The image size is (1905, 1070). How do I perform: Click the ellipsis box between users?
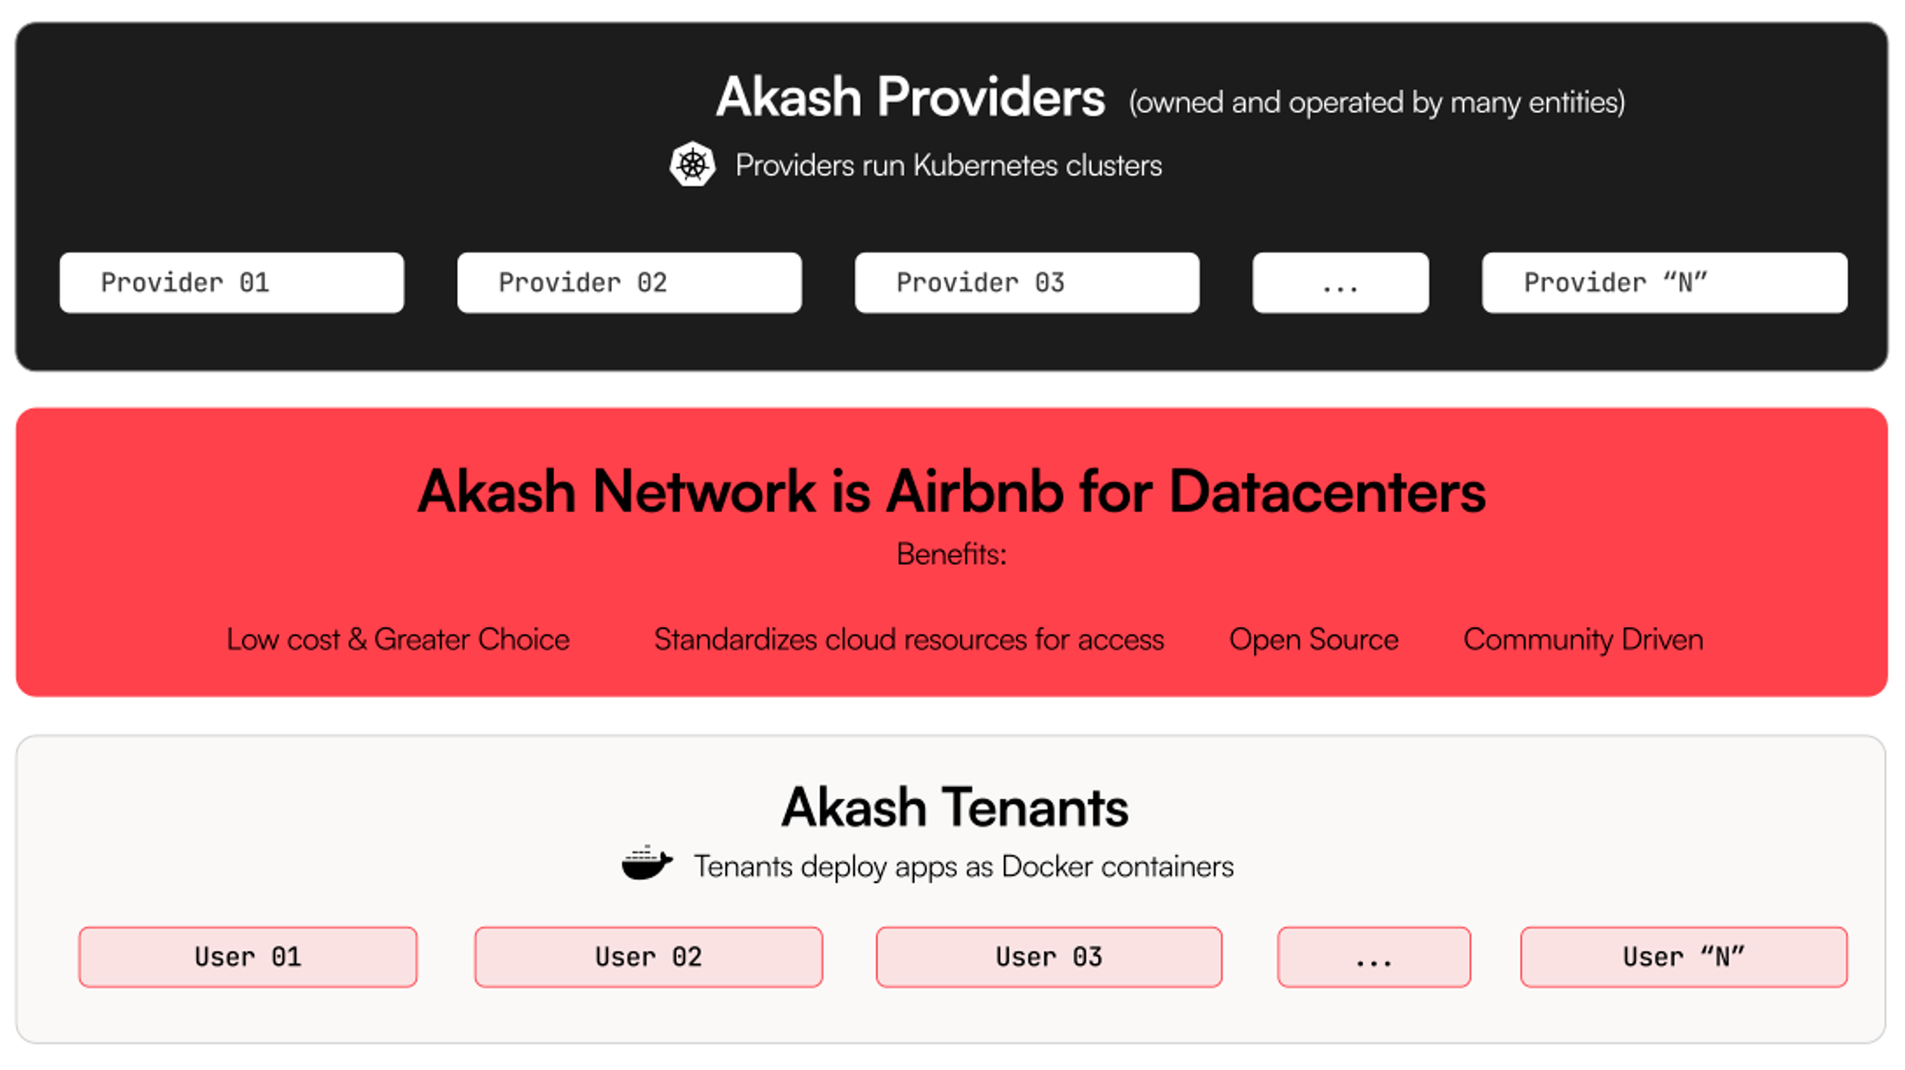[1373, 957]
